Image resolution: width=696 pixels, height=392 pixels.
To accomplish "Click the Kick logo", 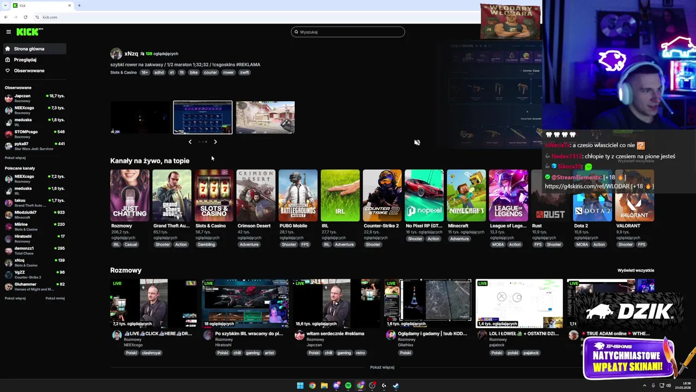I will click(x=29, y=32).
